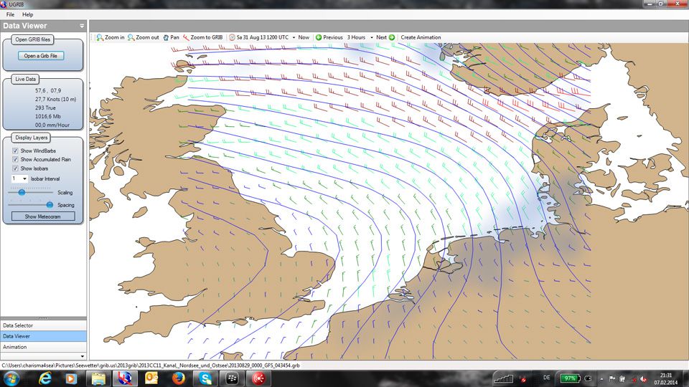
Task: Click the 57,6 , 07,9 coordinates value
Action: [x=48, y=90]
